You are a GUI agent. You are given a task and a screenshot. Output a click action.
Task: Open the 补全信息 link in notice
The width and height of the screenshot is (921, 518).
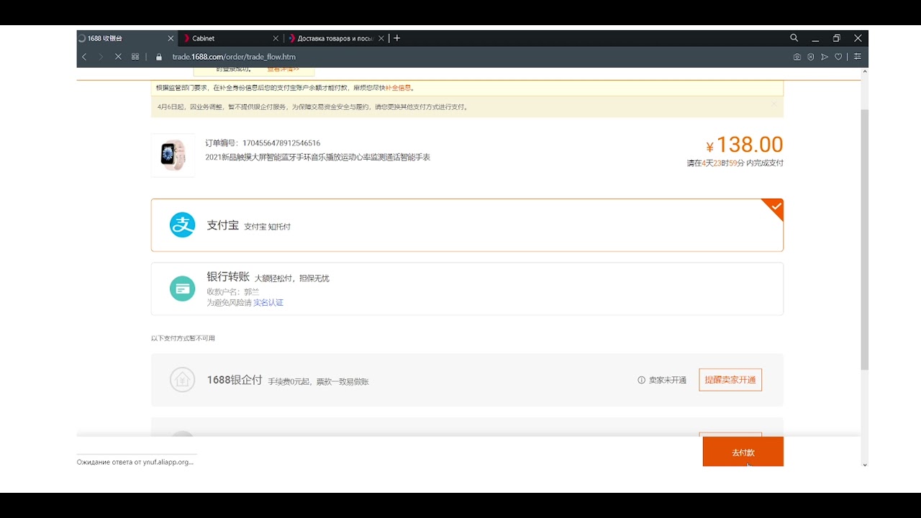point(399,88)
